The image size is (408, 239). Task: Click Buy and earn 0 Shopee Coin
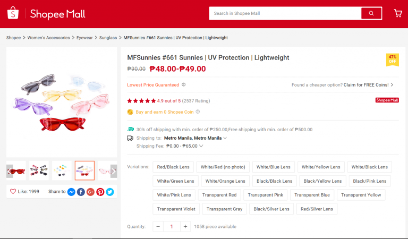(x=165, y=112)
